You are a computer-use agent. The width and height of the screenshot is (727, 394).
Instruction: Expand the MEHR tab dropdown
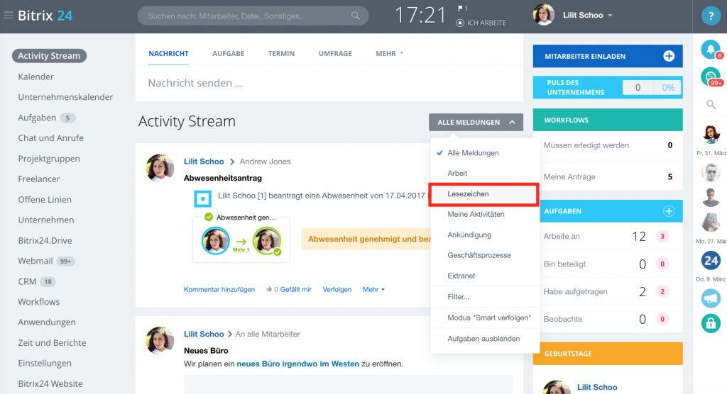(390, 53)
